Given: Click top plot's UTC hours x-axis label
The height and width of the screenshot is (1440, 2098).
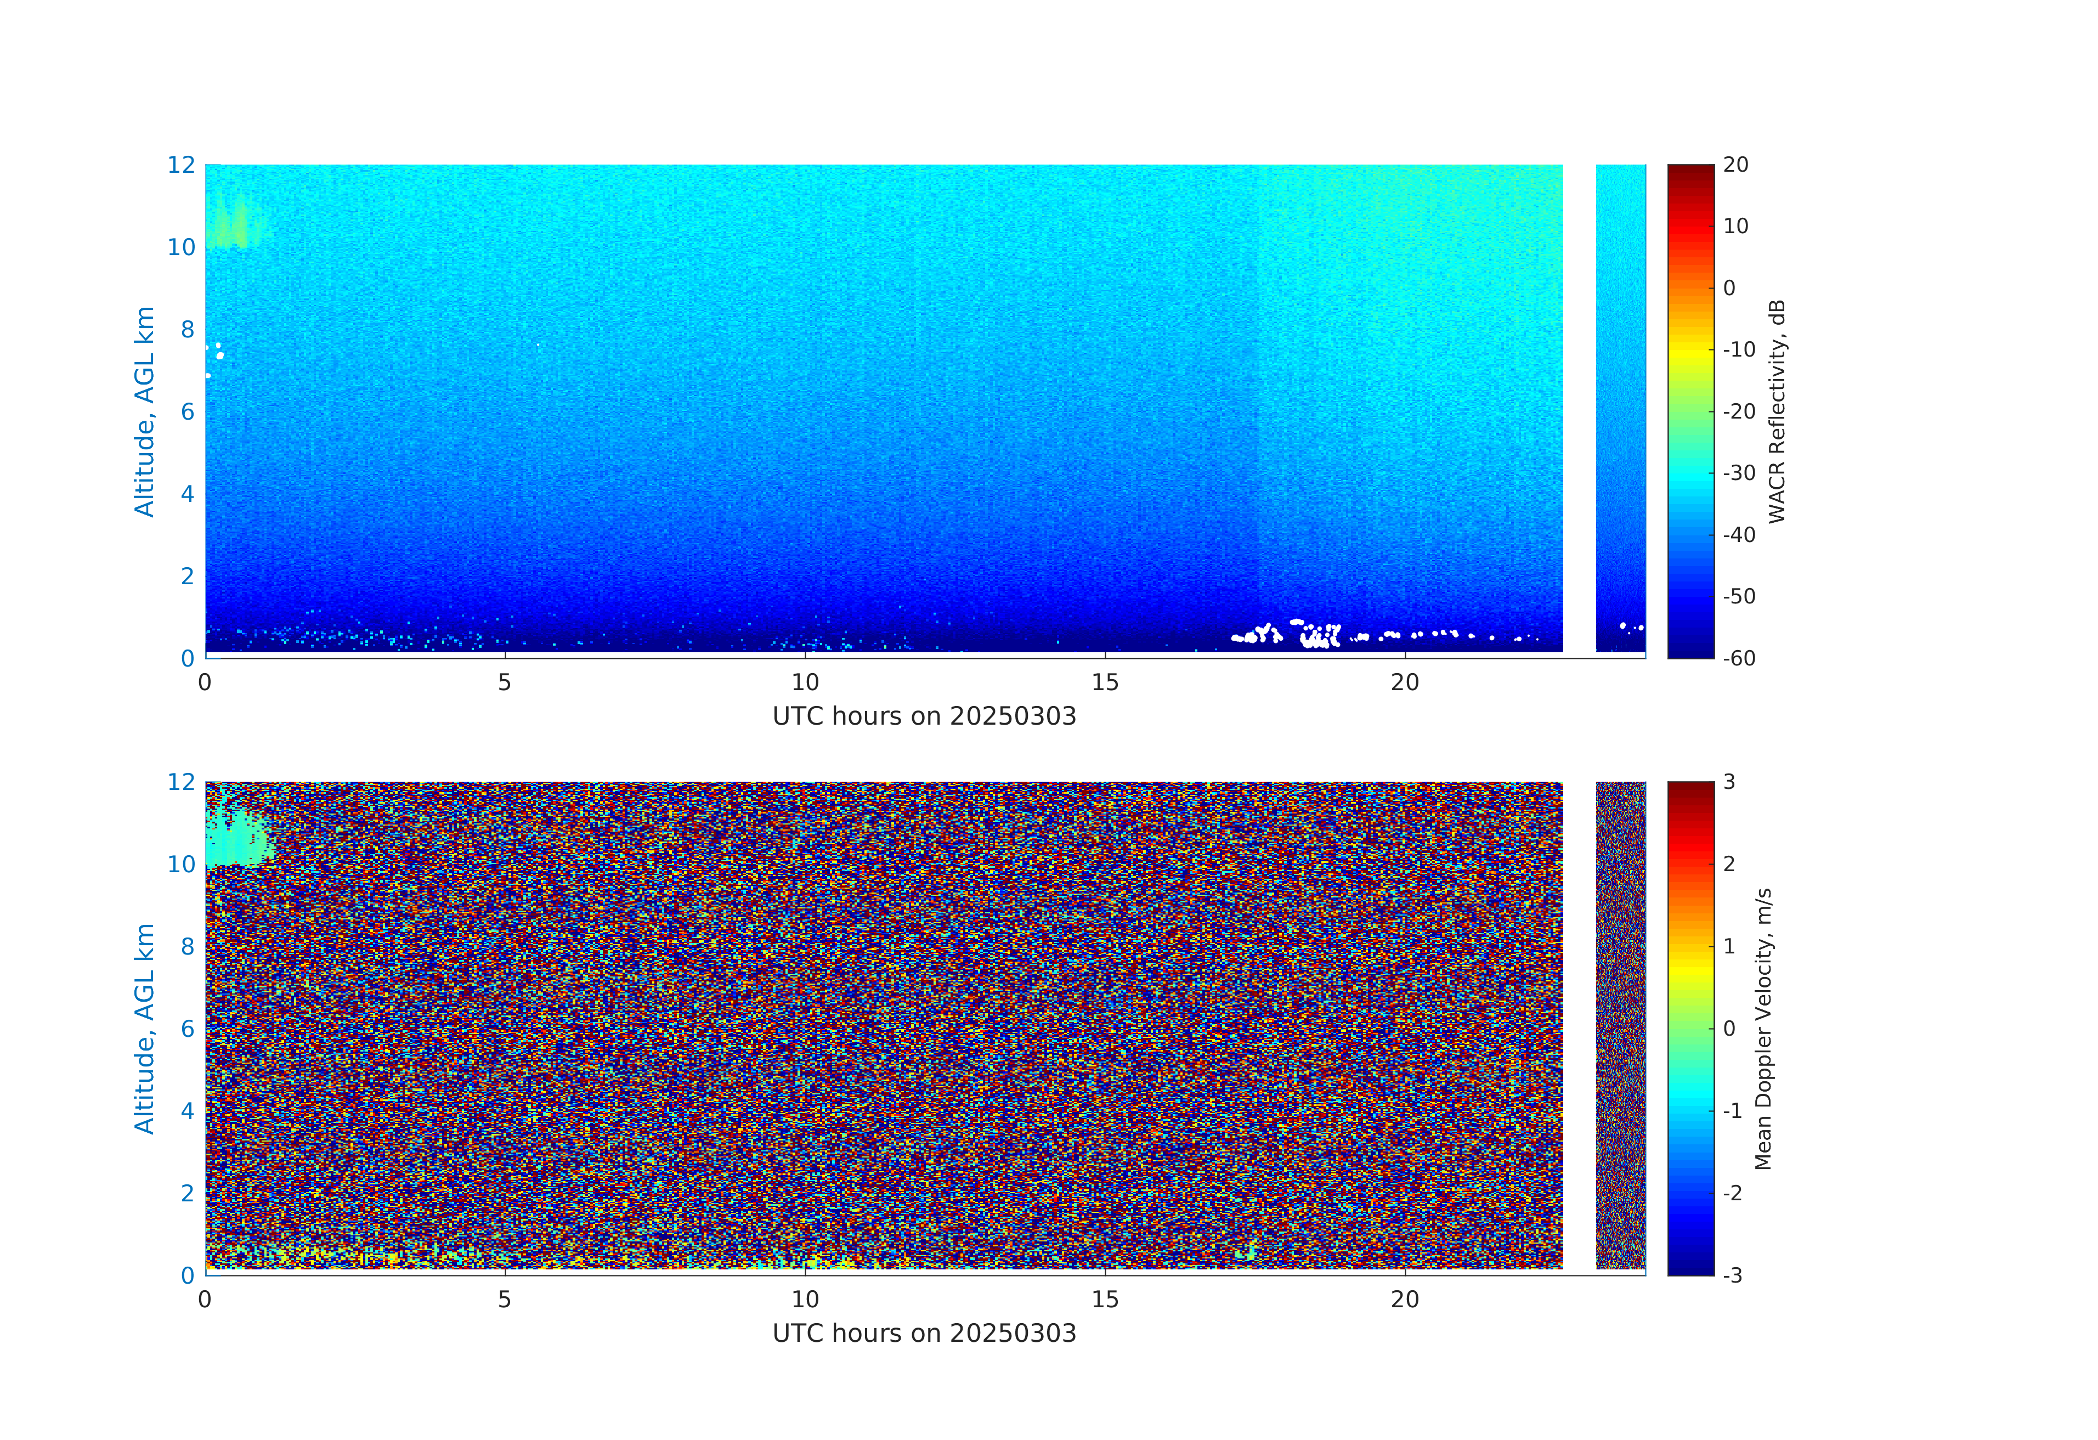Looking at the screenshot, I should click(924, 717).
